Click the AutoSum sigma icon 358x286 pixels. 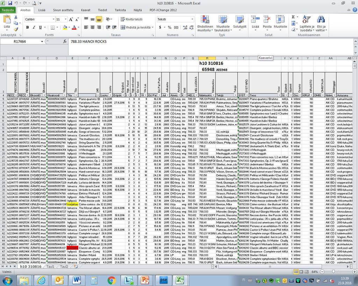tap(293, 17)
